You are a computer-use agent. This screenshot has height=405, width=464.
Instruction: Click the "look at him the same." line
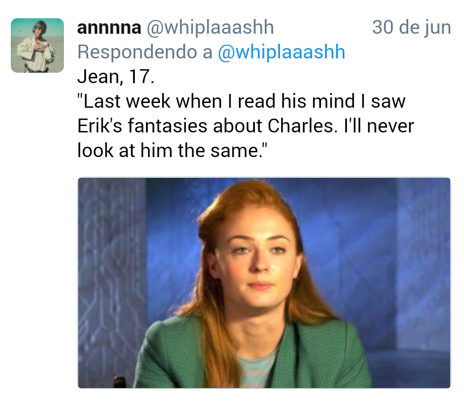pyautogui.click(x=175, y=150)
